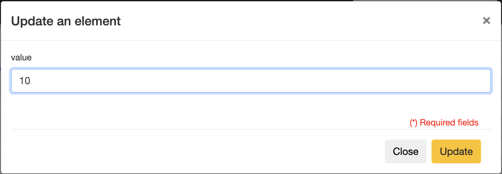Cancel editing using the Close button
The width and height of the screenshot is (502, 174).
pos(405,151)
